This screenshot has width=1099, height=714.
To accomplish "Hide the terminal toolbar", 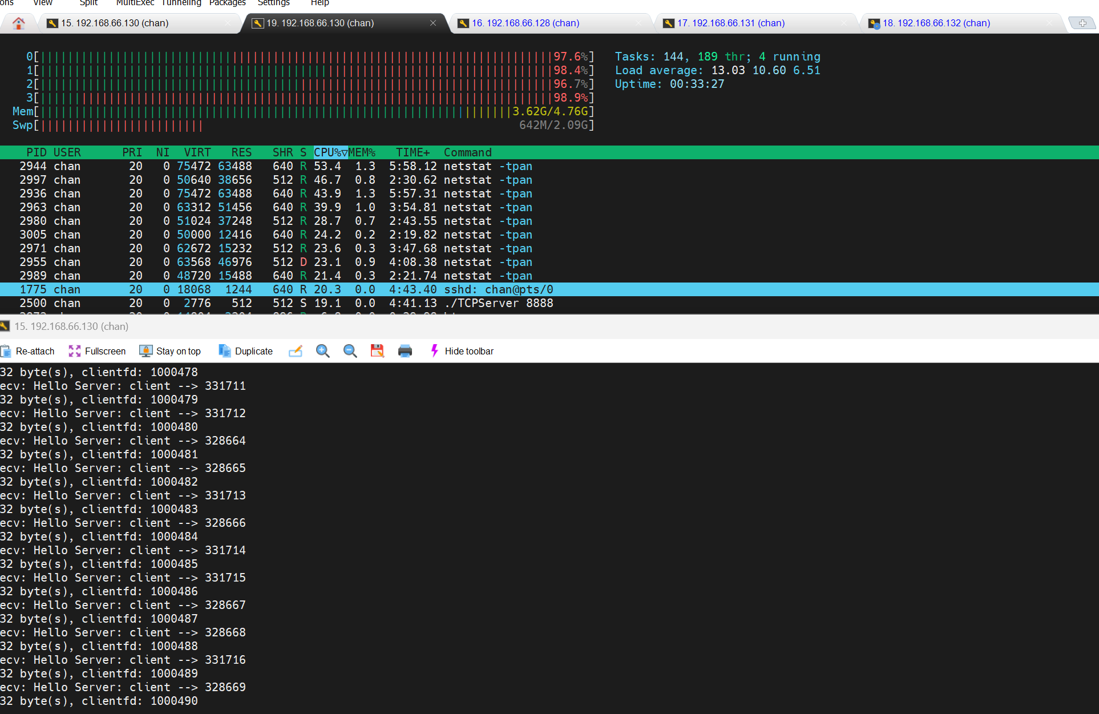I will 462,351.
